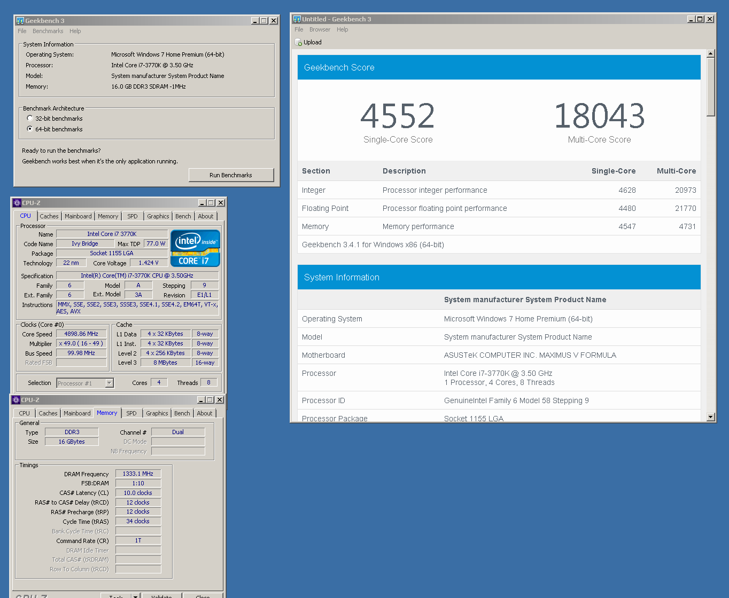Image resolution: width=729 pixels, height=598 pixels.
Task: Click the Run Benchmarks button
Action: tap(231, 175)
